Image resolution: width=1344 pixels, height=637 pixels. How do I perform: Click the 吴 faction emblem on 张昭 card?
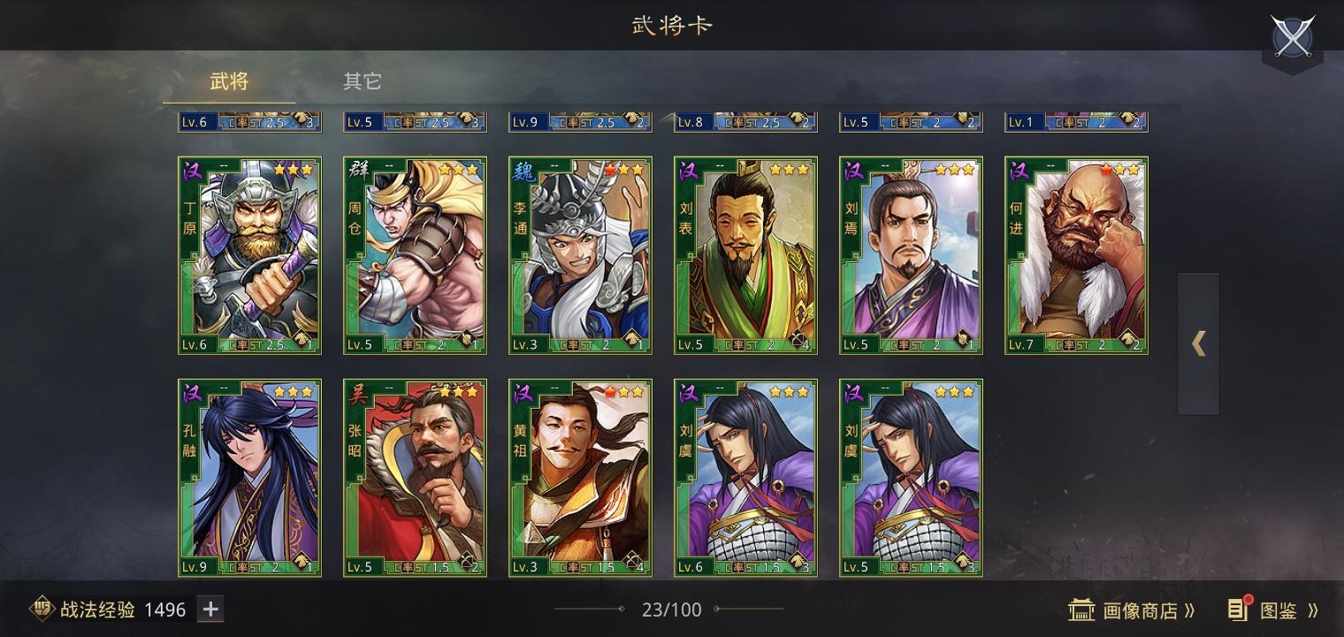point(357,395)
